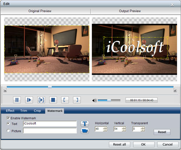Click the Vertical value field showing 54
This screenshot has width=181, height=150.
click(118, 129)
